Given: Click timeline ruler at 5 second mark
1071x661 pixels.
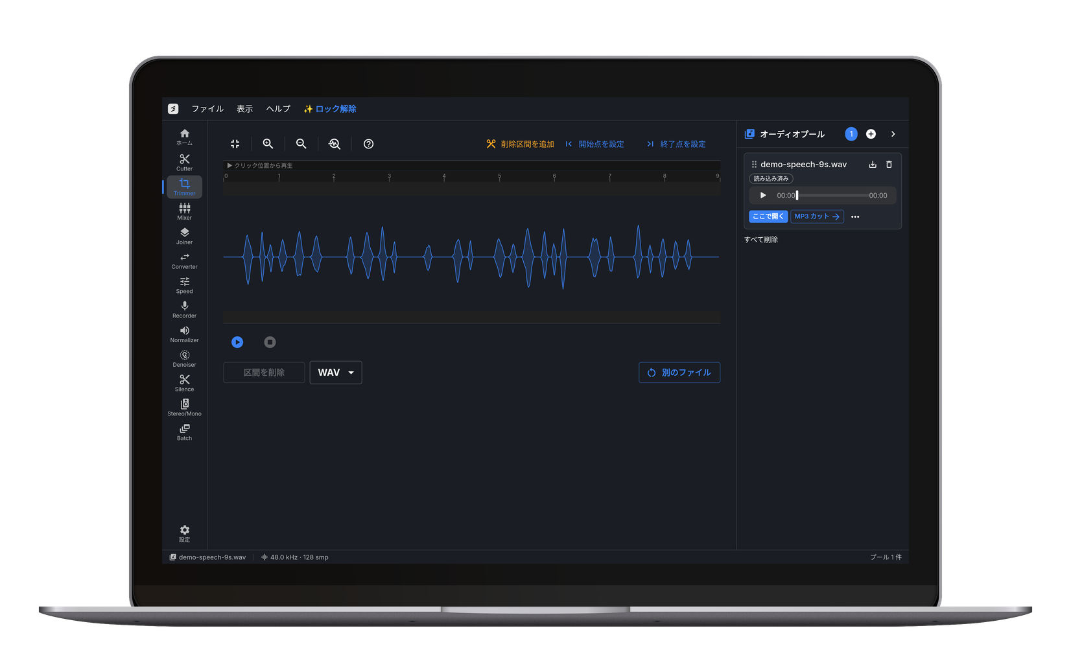Looking at the screenshot, I should coord(499,177).
